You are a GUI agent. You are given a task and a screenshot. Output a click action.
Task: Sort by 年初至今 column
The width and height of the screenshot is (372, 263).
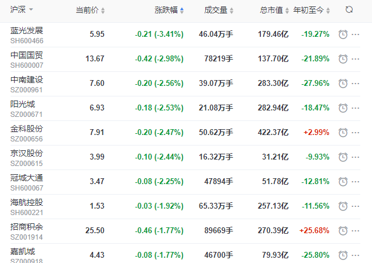[312, 10]
